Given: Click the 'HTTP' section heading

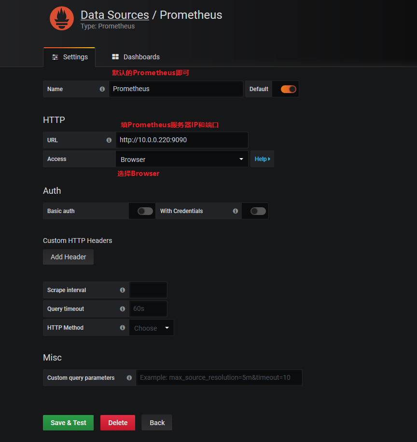Looking at the screenshot, I should 54,120.
